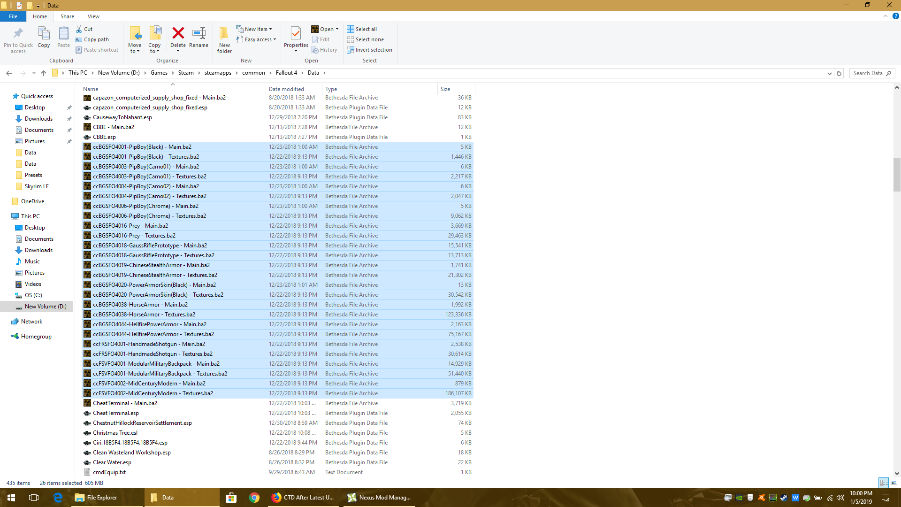Viewport: 901px width, 507px height.
Task: Rename the selected file
Action: (x=199, y=38)
